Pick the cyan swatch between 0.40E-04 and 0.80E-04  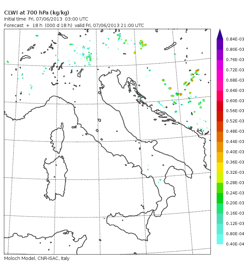pos(220,239)
